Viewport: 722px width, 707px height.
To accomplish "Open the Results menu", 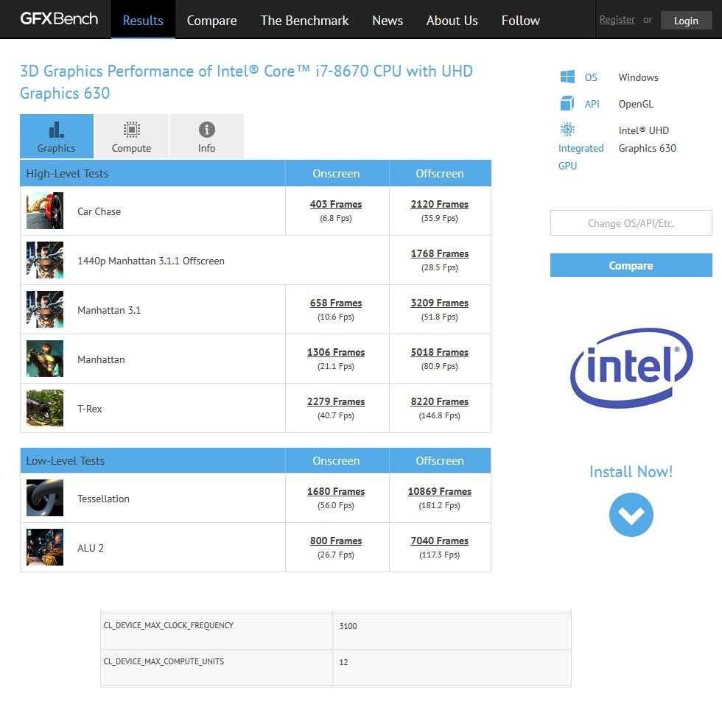I will coord(143,21).
